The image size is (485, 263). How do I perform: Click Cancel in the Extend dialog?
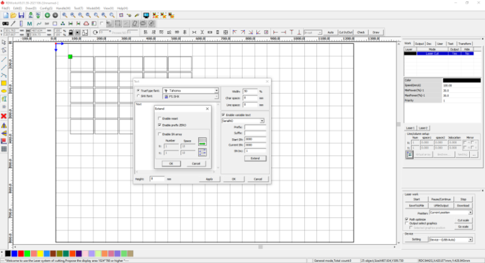click(x=196, y=163)
